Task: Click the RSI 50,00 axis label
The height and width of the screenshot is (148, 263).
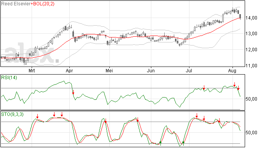Action: tap(251, 99)
